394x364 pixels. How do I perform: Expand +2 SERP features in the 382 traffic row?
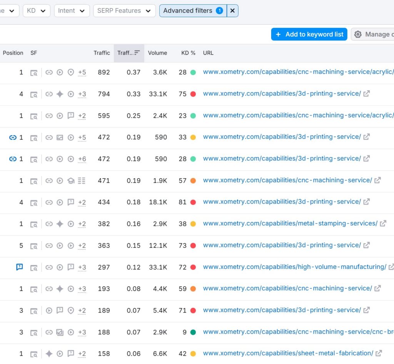click(x=82, y=224)
